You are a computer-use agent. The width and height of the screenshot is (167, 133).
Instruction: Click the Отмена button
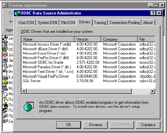pos(95,125)
